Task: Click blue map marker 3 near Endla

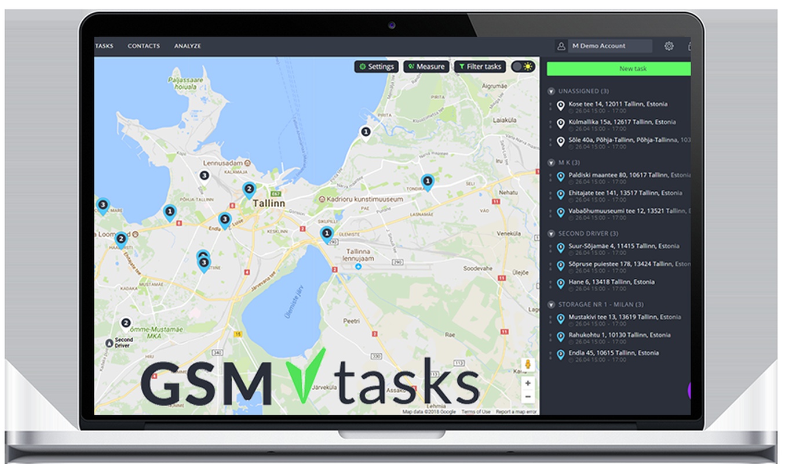Action: (x=225, y=220)
